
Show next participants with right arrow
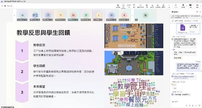coord(132,15)
